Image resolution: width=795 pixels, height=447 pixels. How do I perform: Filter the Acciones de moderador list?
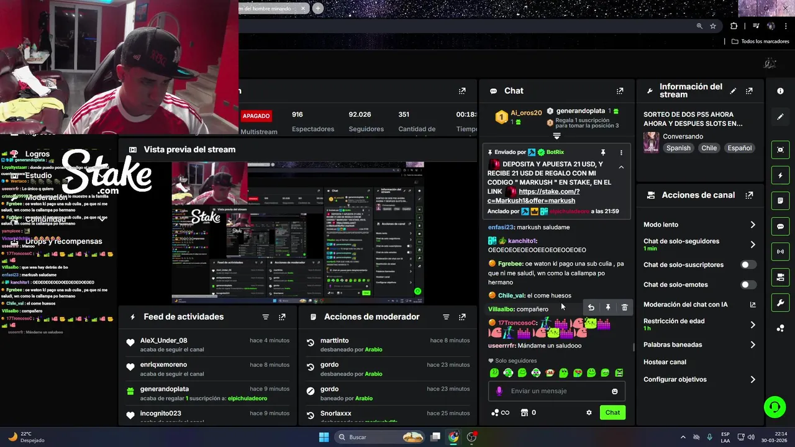[x=445, y=317]
